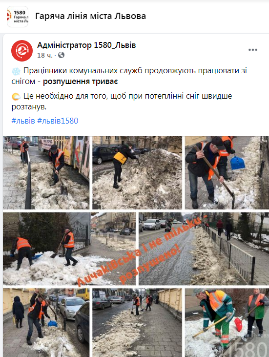This screenshot has height=357, width=269.
Task: Open the #львів1580 hashtag
Action: point(58,121)
